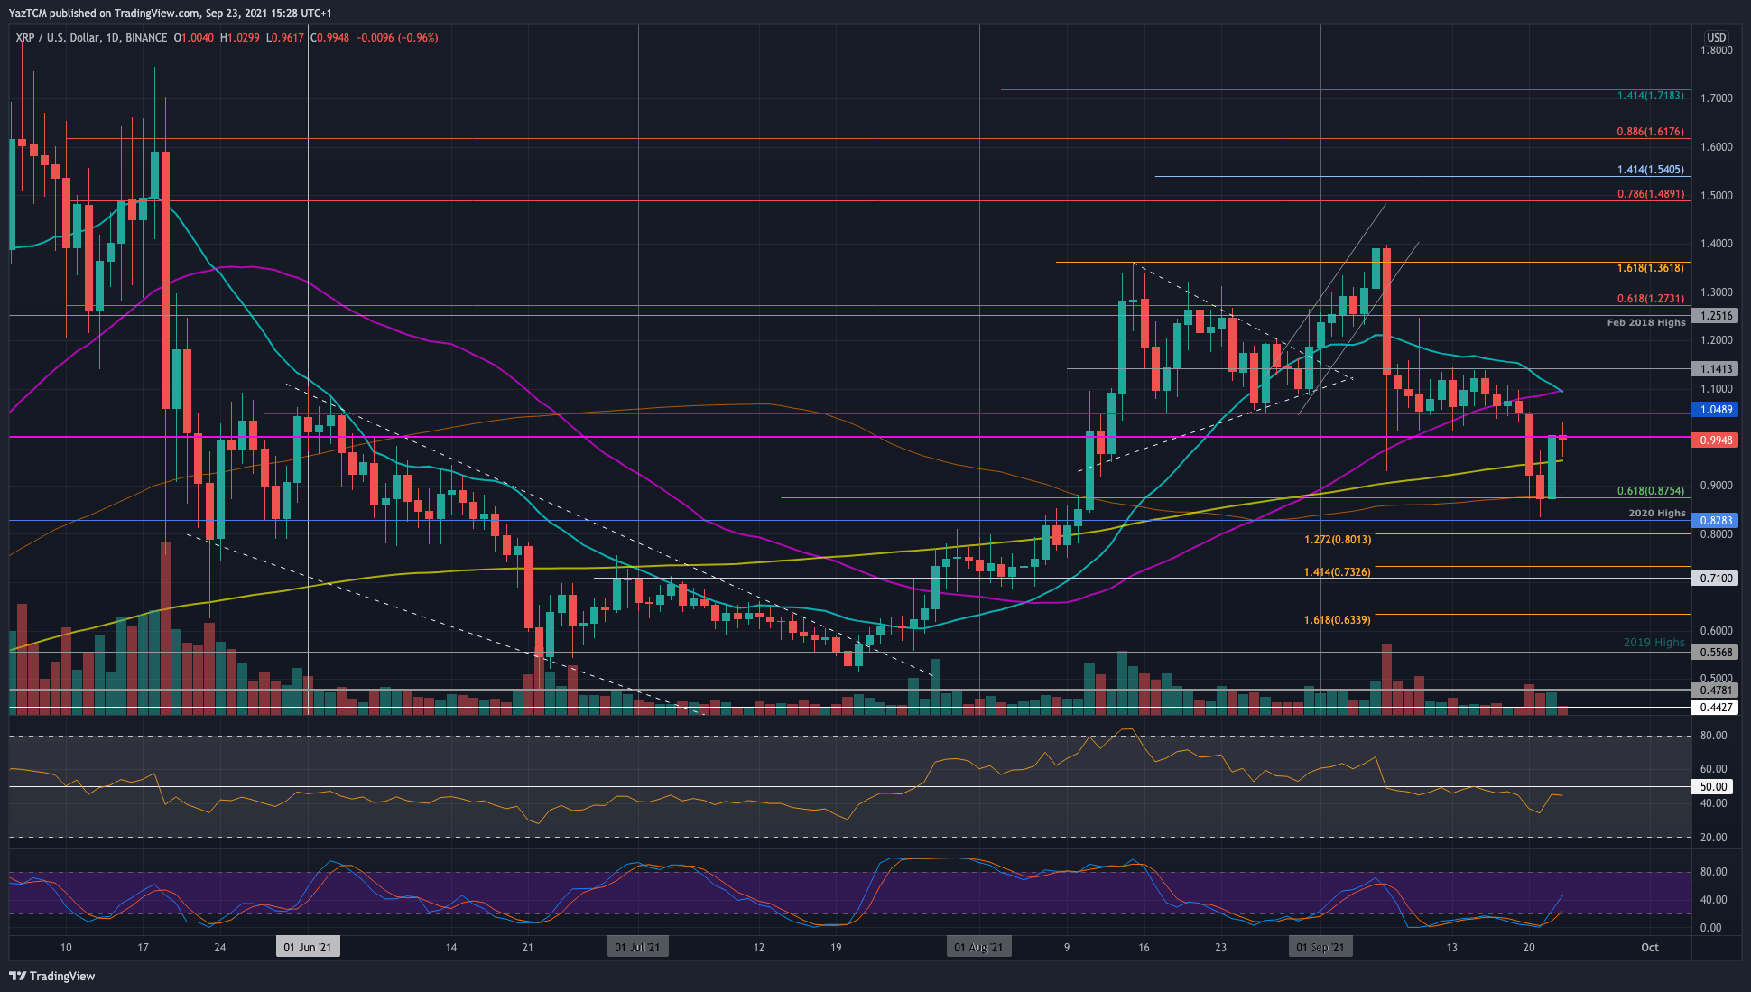Click the 1.414(1.7183) Fibonacci label
1751x992 pixels.
click(x=1651, y=96)
